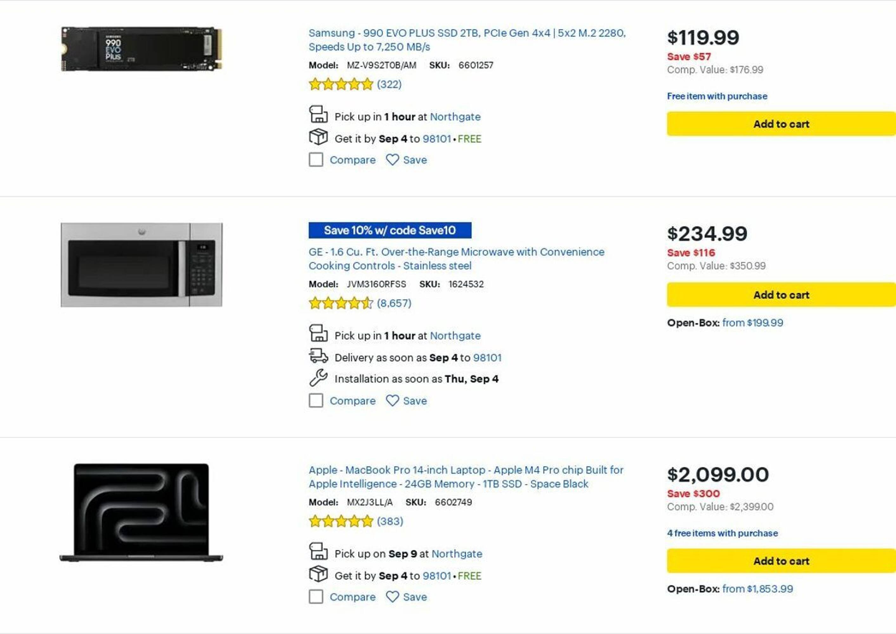Click the heart Save icon for MacBook Pro
Image resolution: width=896 pixels, height=634 pixels.
pyautogui.click(x=392, y=597)
